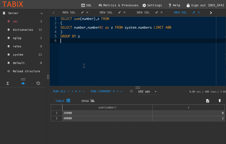Collapse the Server tree

[x=41, y=13]
